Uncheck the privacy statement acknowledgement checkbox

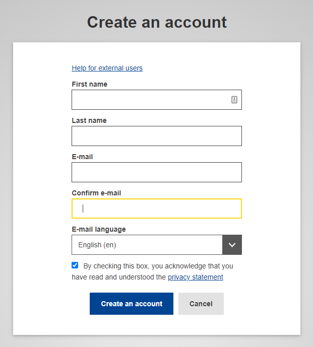point(75,265)
